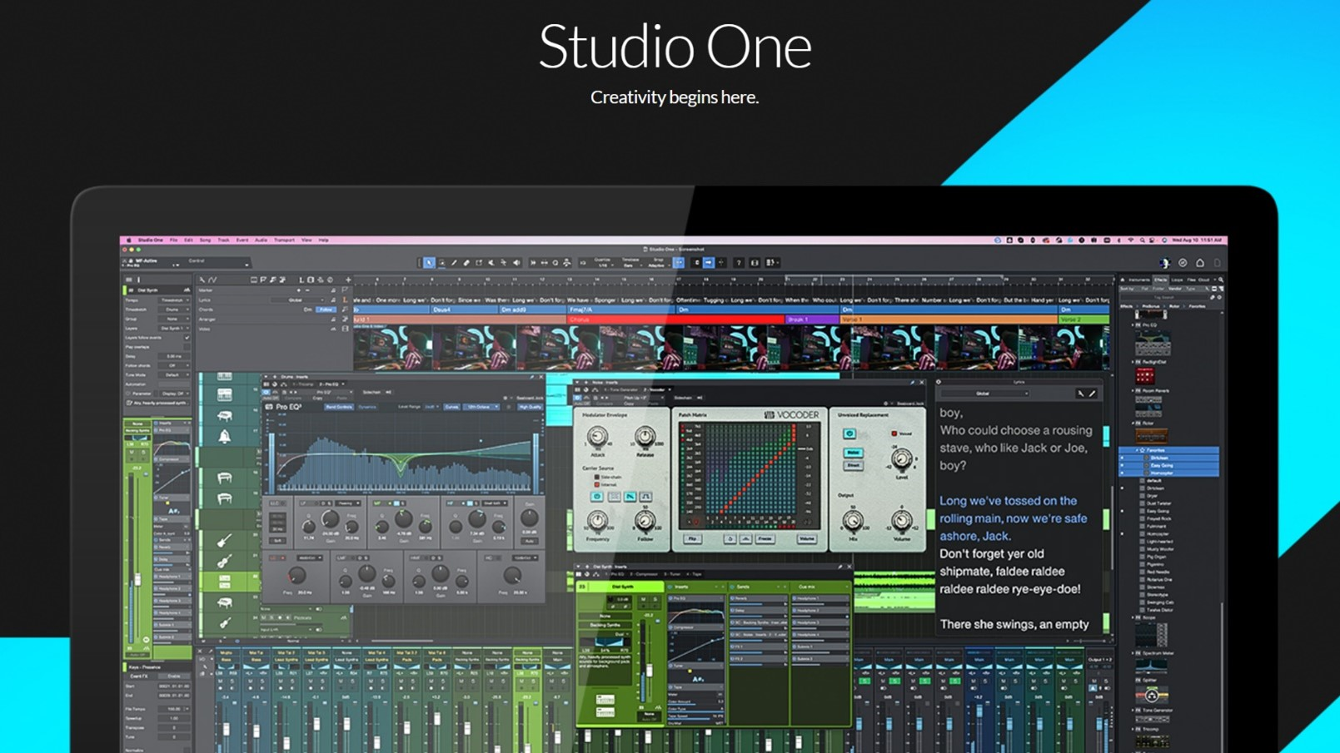Open the Transport menu
This screenshot has width=1340, height=753.
pyautogui.click(x=284, y=240)
